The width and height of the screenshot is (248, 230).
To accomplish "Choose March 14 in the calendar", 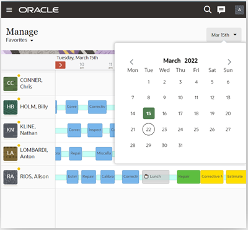I will 133,113.
